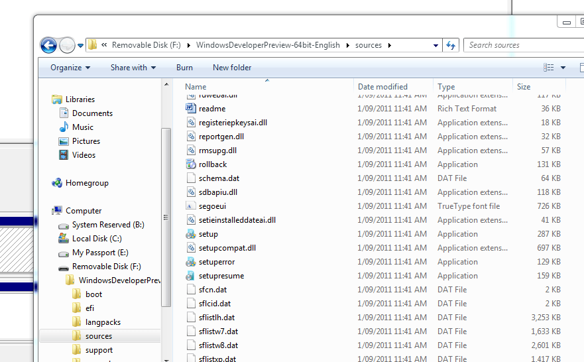The height and width of the screenshot is (362, 584).
Task: Sort files by Name column header
Action: click(196, 87)
